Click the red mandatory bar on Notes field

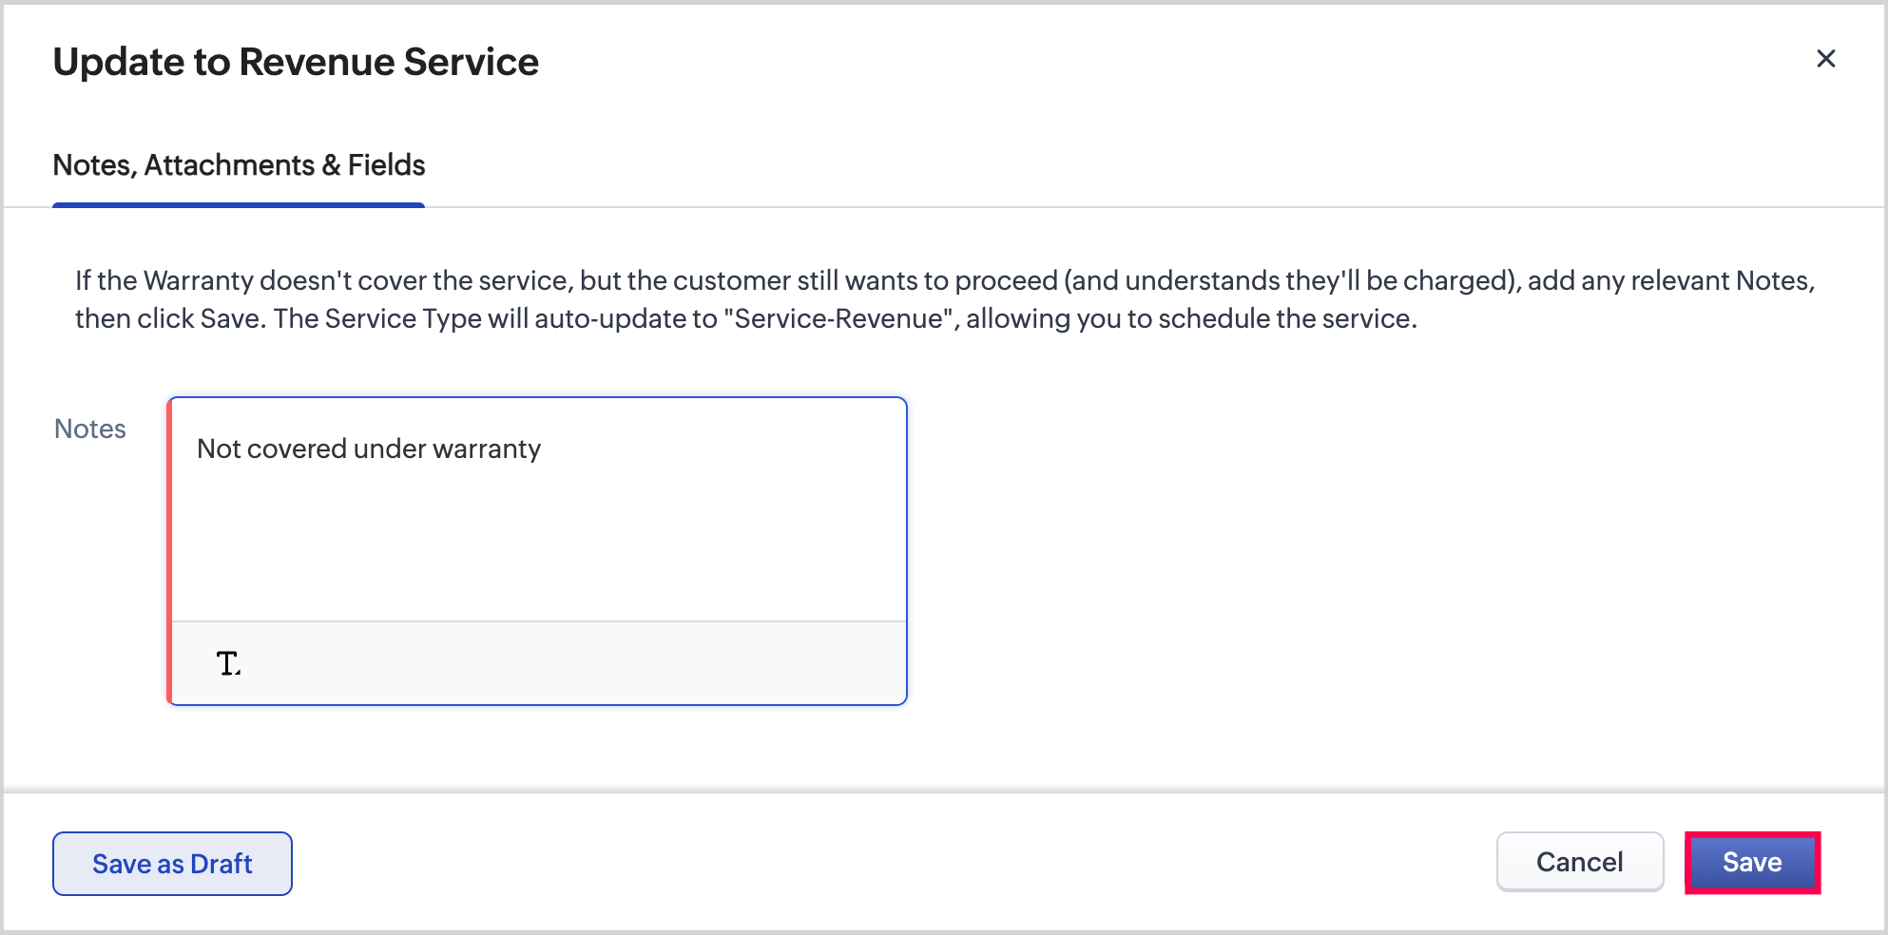[x=169, y=551]
